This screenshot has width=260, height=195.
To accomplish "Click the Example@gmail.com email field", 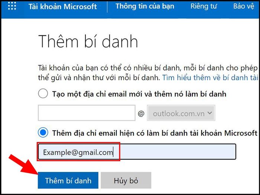I will click(x=137, y=152).
